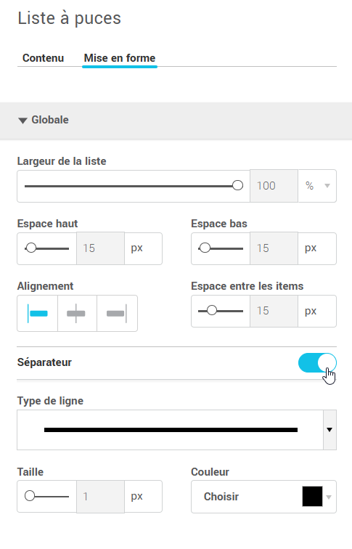Screen dimensions: 352x549
Task: Click the Largeur de la liste value field
Action: pyautogui.click(x=274, y=186)
